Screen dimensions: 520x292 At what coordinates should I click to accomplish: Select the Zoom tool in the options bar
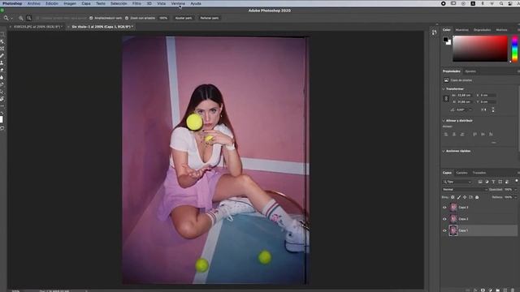click(x=6, y=18)
